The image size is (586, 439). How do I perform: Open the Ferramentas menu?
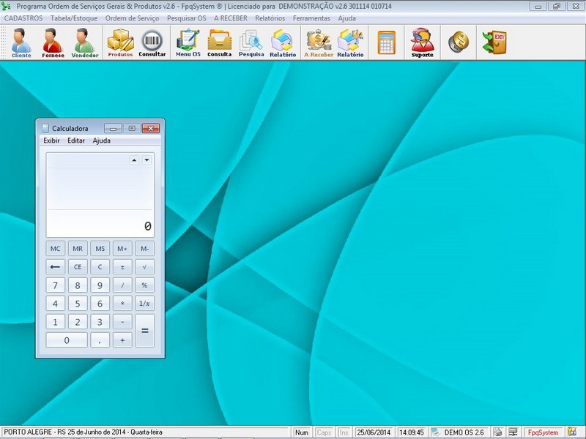(x=311, y=18)
